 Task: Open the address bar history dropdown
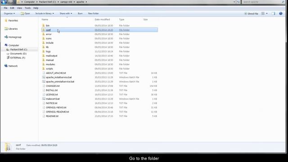[234, 2]
